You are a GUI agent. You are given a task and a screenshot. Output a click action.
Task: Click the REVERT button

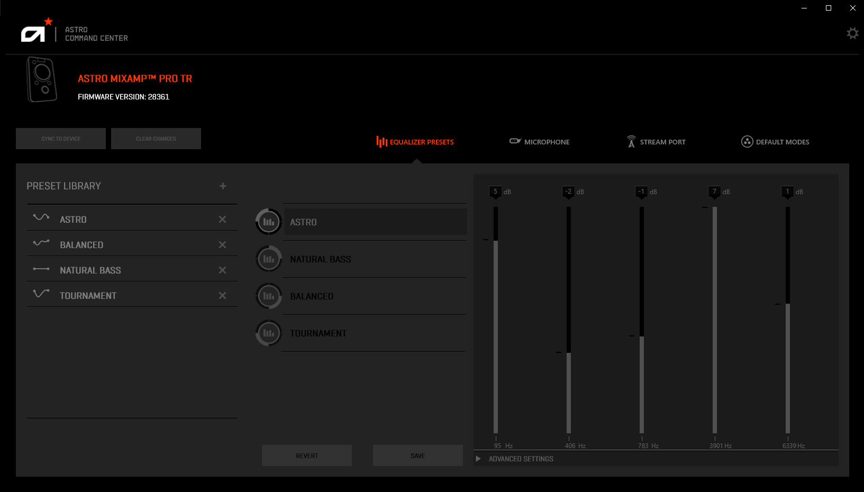coord(306,455)
